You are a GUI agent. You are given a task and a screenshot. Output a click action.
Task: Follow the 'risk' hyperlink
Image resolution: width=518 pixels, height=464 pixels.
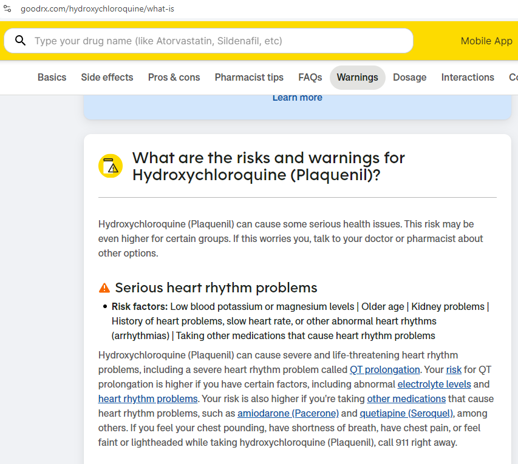tap(454, 369)
